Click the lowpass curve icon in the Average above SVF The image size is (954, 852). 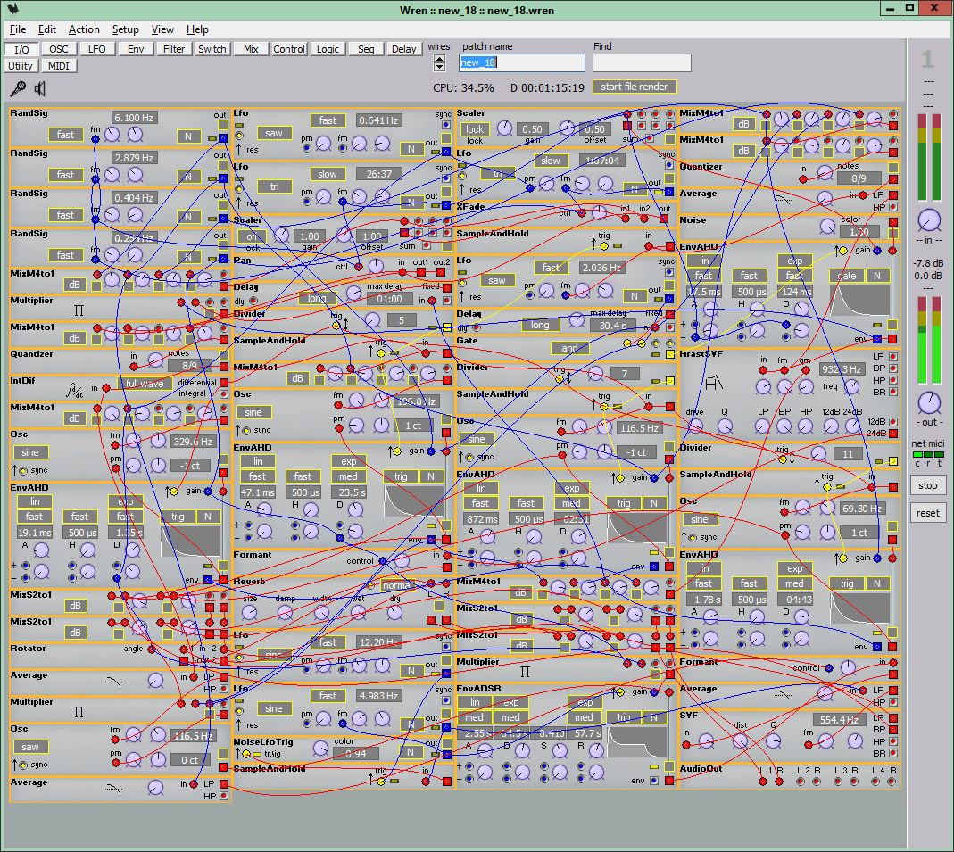(x=783, y=694)
